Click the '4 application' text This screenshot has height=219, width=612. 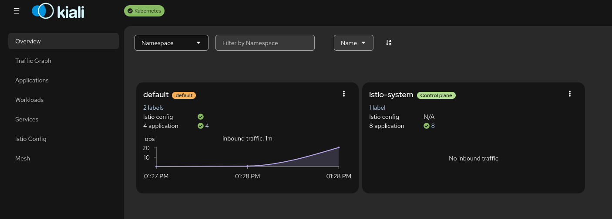161,126
